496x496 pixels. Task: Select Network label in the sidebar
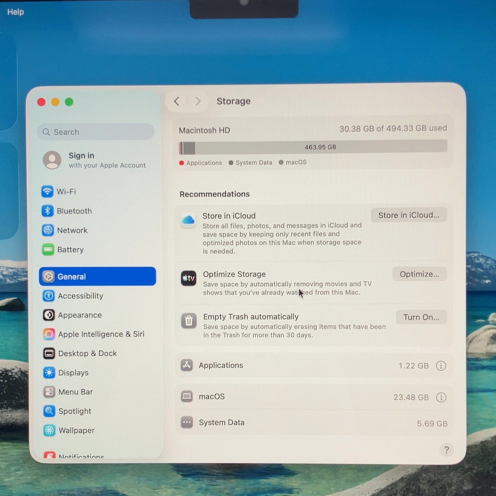pyautogui.click(x=72, y=230)
